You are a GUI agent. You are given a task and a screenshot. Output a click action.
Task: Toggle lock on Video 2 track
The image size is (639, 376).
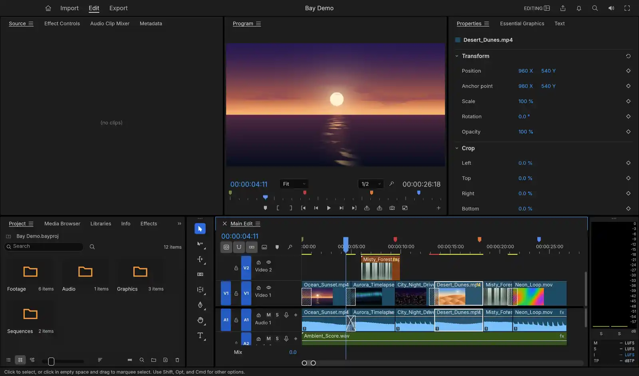click(x=236, y=268)
